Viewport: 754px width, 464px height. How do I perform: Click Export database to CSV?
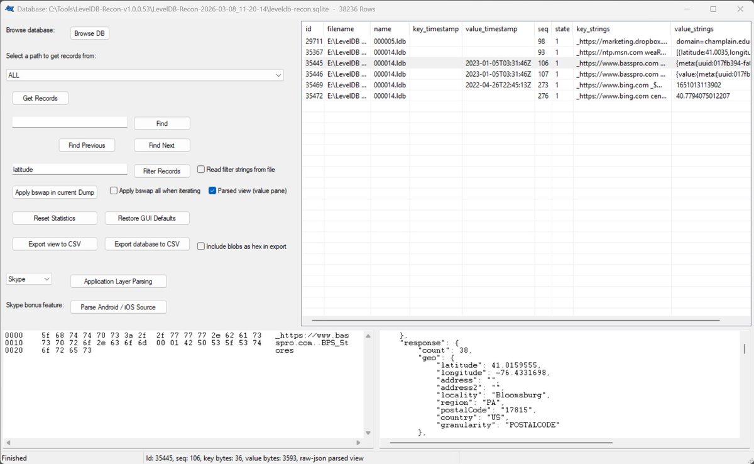[x=147, y=244]
